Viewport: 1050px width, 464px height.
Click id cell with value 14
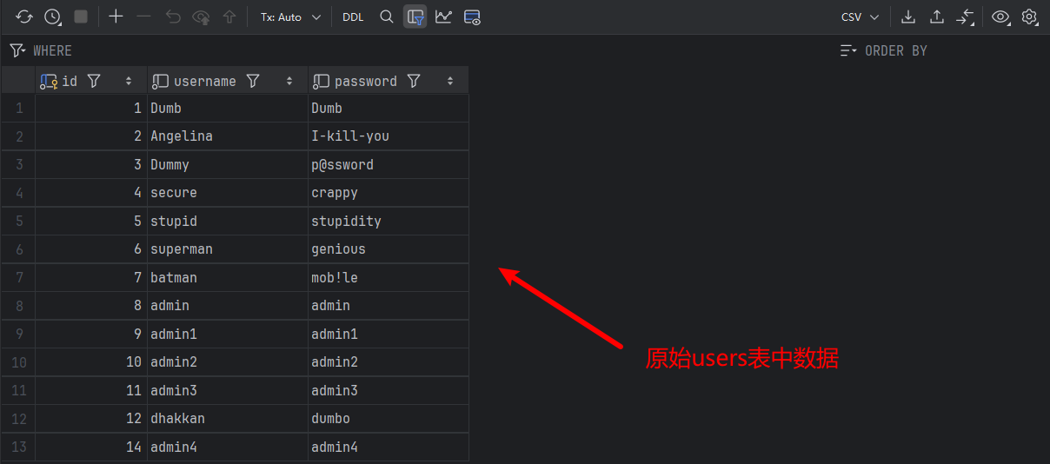(x=91, y=447)
